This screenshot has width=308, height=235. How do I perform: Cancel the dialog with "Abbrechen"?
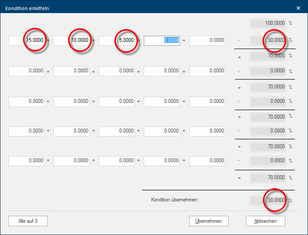pyautogui.click(x=265, y=221)
